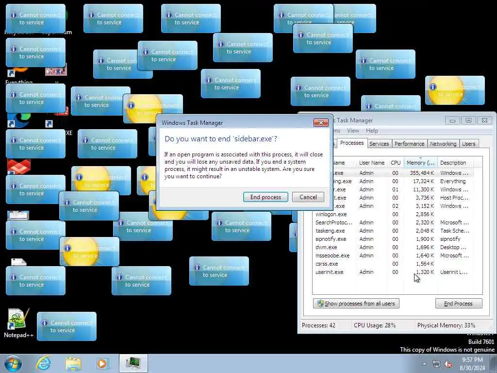Click the muted volume tray icon

[x=448, y=364]
